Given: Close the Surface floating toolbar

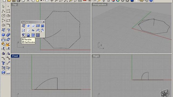Looking at the screenshot, I should tap(44, 22).
